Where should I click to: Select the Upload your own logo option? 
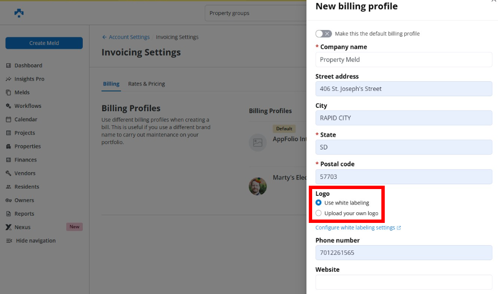(x=318, y=213)
